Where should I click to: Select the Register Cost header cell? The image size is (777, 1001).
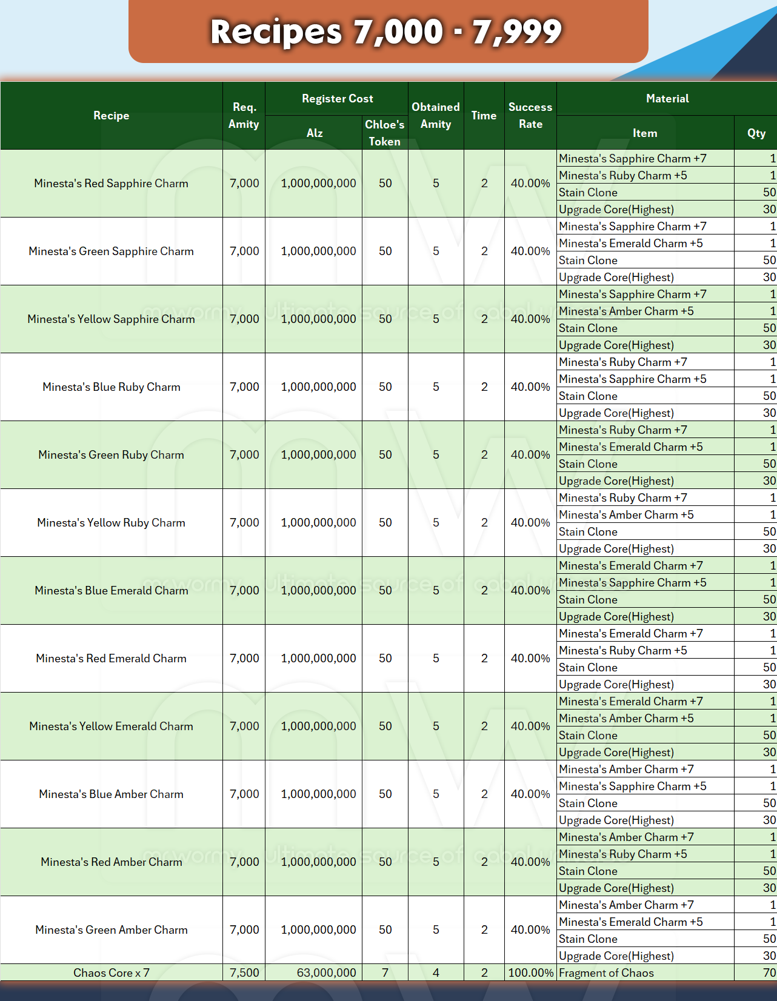point(337,99)
